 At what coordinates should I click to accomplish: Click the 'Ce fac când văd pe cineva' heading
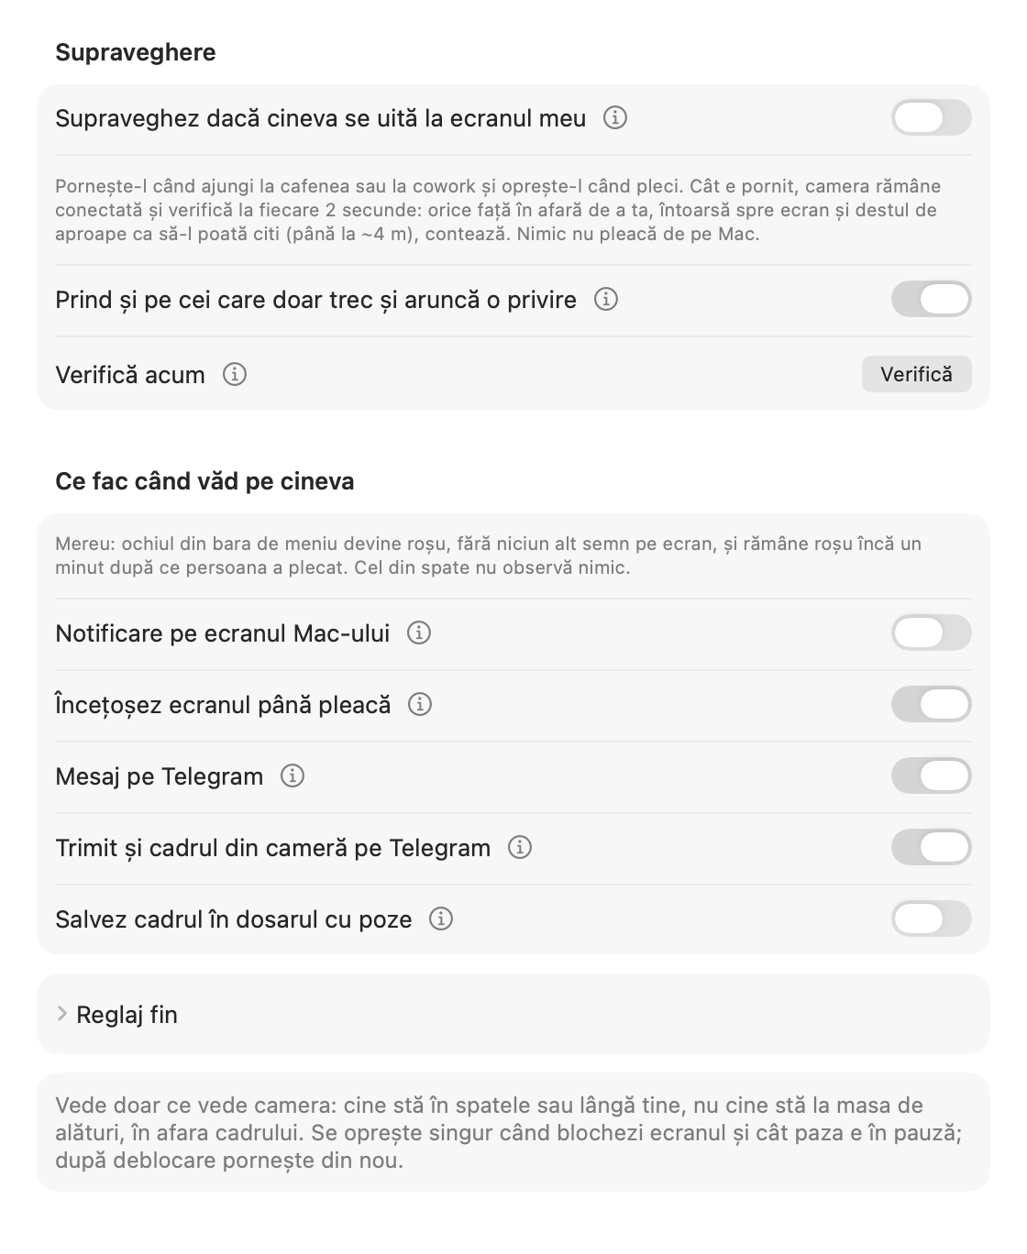point(204,481)
